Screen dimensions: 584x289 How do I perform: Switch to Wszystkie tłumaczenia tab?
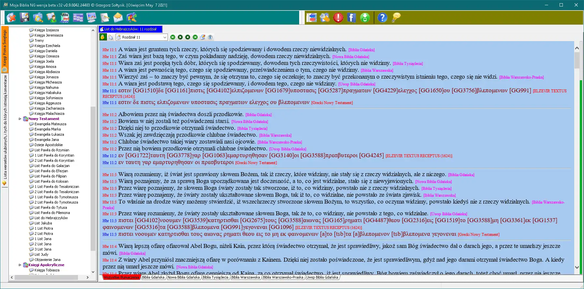[x=121, y=277]
